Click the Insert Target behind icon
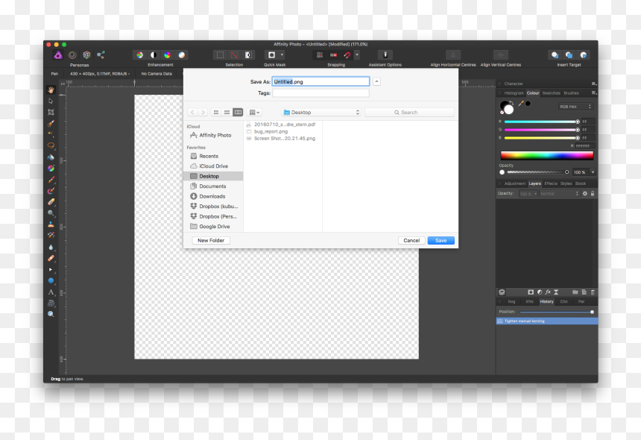 (x=555, y=54)
